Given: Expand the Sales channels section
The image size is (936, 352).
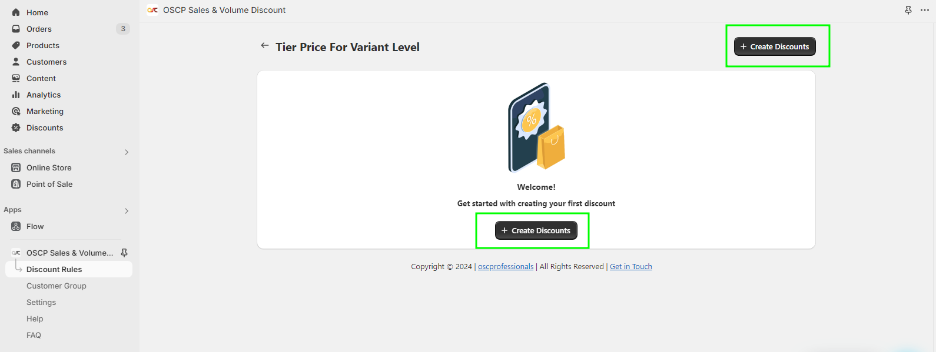Looking at the screenshot, I should (127, 152).
